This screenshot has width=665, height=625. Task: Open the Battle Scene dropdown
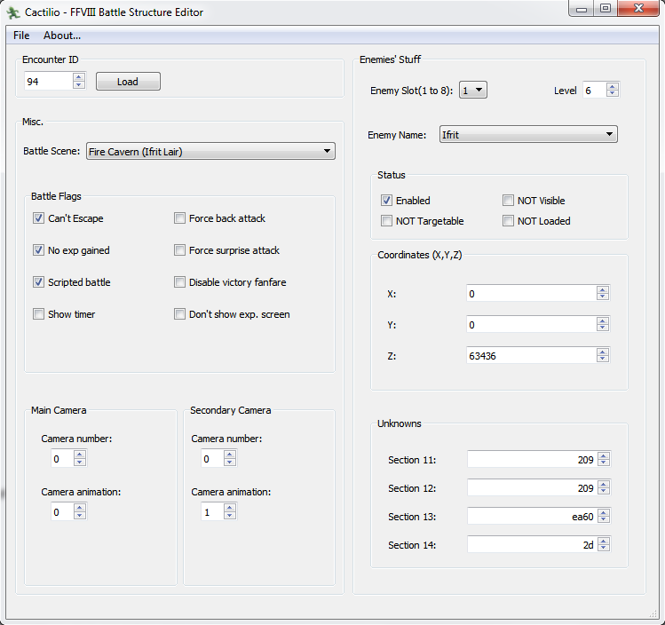click(210, 151)
